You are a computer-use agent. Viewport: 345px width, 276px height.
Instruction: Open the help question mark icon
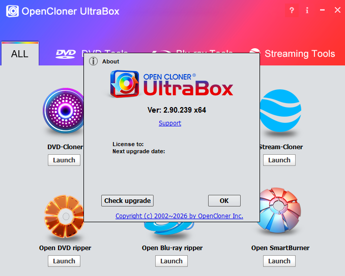click(292, 10)
